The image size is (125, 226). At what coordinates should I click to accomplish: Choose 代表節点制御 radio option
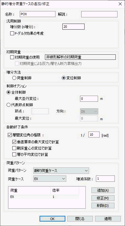click(8, 105)
